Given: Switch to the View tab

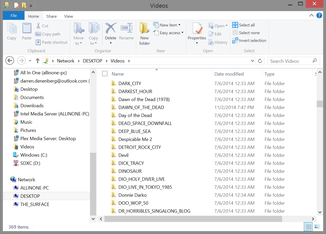Looking at the screenshot, I should coord(69,16).
